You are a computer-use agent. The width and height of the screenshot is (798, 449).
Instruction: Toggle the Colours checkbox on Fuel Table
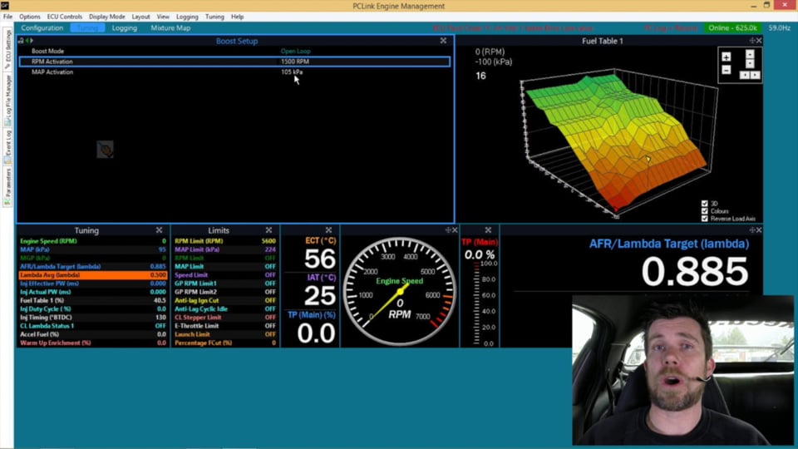pos(705,210)
